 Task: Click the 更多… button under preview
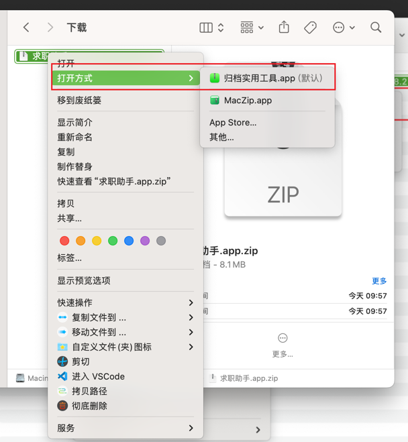[283, 345]
